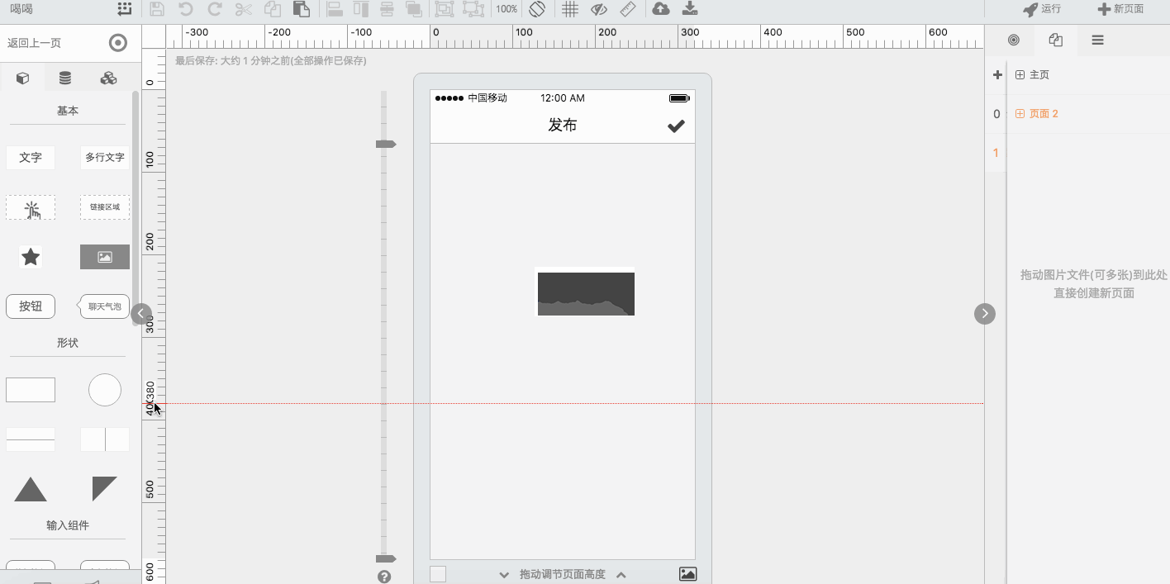Click the cloud upload icon
The width and height of the screenshot is (1170, 584).
(660, 9)
